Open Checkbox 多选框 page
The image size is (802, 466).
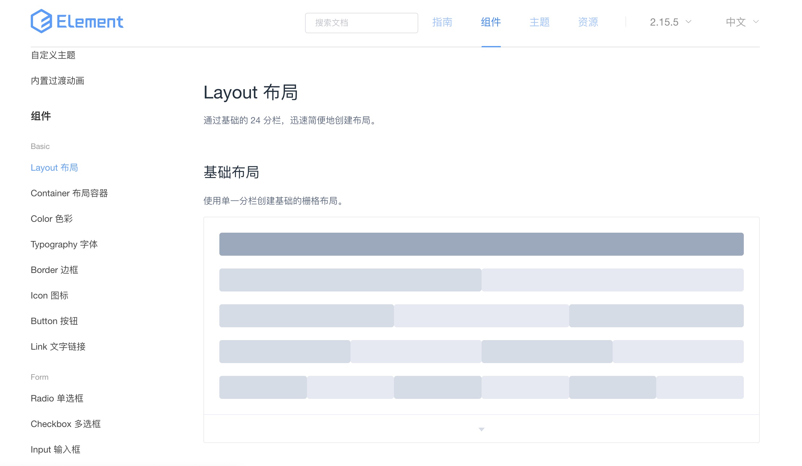pos(66,424)
